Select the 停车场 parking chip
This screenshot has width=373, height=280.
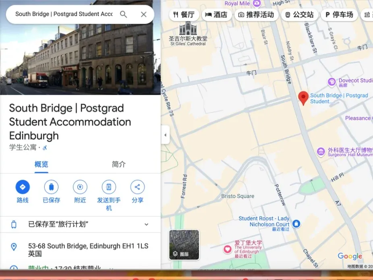click(x=340, y=15)
